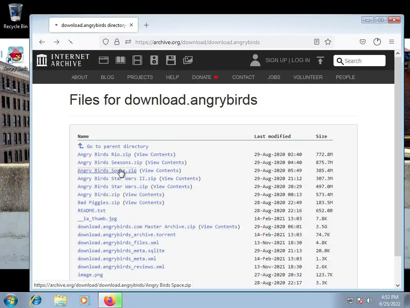Open the Windows Start button
The width and height of the screenshot is (410, 308).
click(x=11, y=300)
